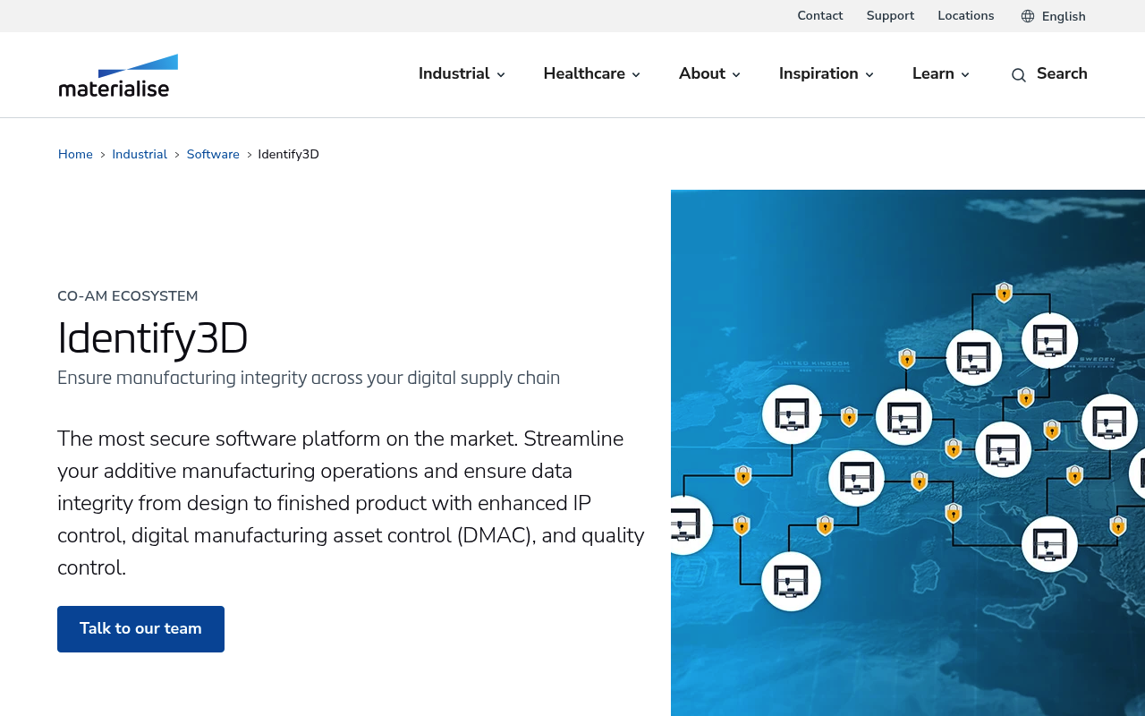This screenshot has height=716, width=1145.
Task: Expand the Learn menu chevron
Action: [x=965, y=75]
